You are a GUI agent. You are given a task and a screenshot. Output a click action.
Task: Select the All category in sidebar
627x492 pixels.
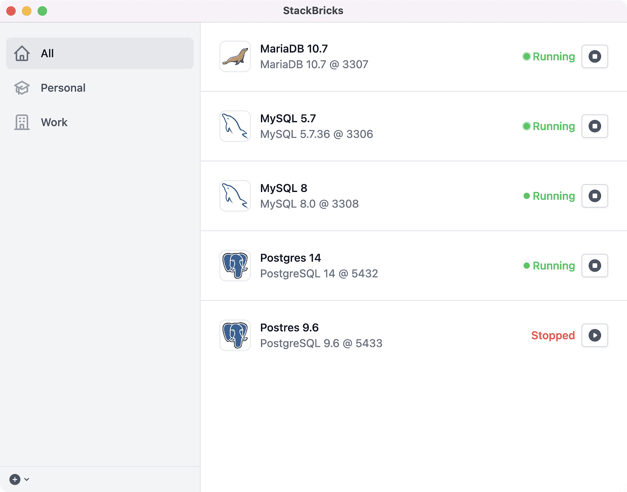click(x=100, y=53)
